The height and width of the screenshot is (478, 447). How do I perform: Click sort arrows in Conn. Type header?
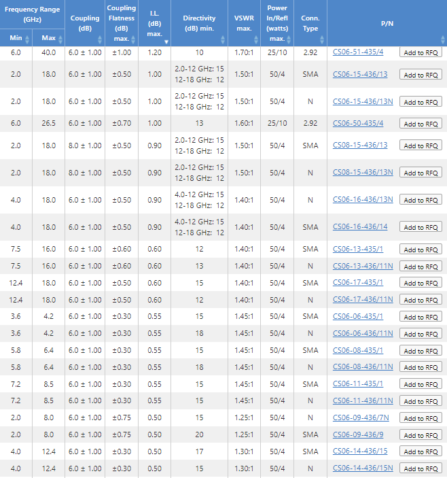point(323,38)
